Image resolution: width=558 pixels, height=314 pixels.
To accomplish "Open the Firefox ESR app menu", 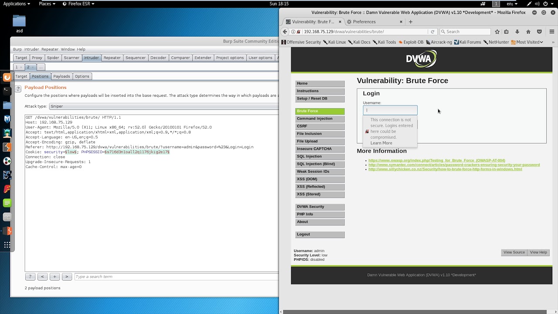I will [78, 3].
